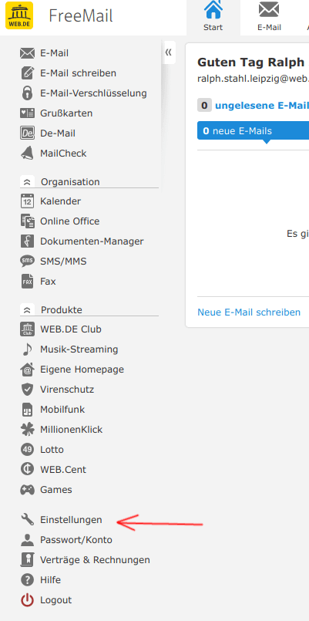The width and height of the screenshot is (309, 621).
Task: Open E-Mail schreiben in the sidebar
Action: [79, 73]
